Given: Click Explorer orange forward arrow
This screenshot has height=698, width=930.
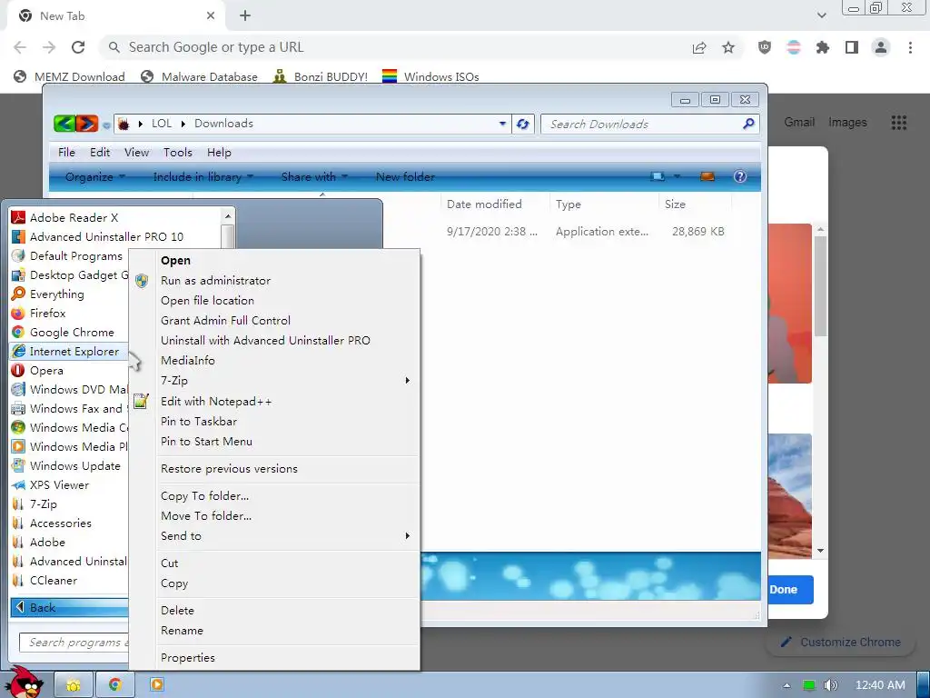Looking at the screenshot, I should (86, 124).
